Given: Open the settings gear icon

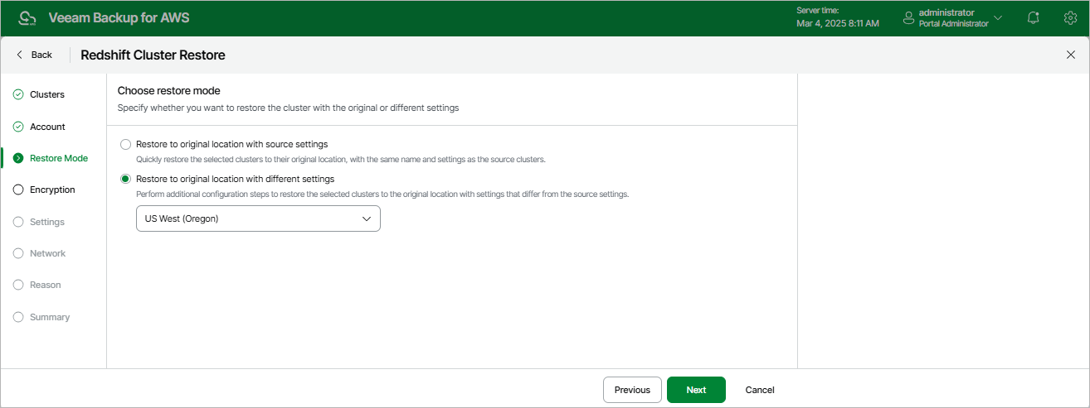Looking at the screenshot, I should pyautogui.click(x=1069, y=18).
